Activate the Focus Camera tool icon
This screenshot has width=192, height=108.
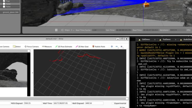point(26,46)
